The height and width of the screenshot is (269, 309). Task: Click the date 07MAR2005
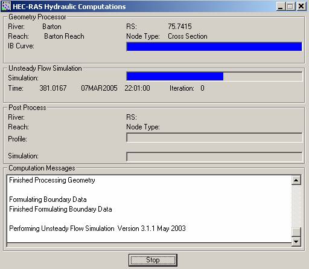point(99,88)
